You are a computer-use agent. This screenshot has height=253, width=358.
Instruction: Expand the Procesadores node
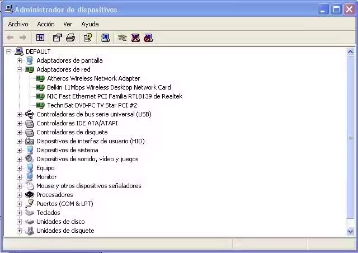tap(20, 195)
